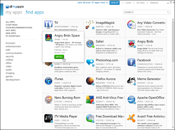Open the communication category
This screenshot has height=130, width=175.
(x=14, y=53)
